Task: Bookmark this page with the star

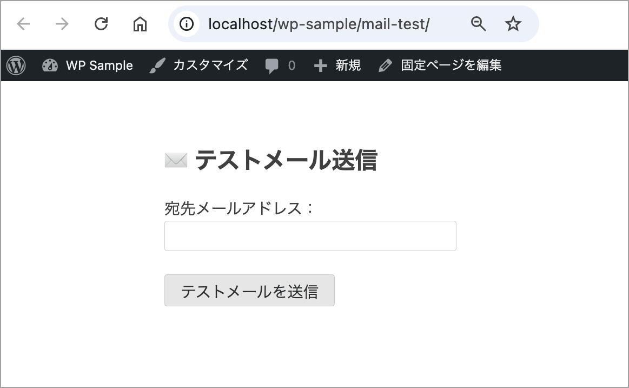Action: [x=513, y=24]
